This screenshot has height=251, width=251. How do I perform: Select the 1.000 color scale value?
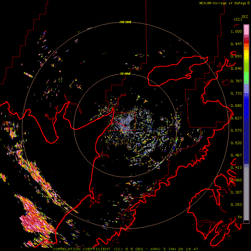pyautogui.click(x=236, y=31)
